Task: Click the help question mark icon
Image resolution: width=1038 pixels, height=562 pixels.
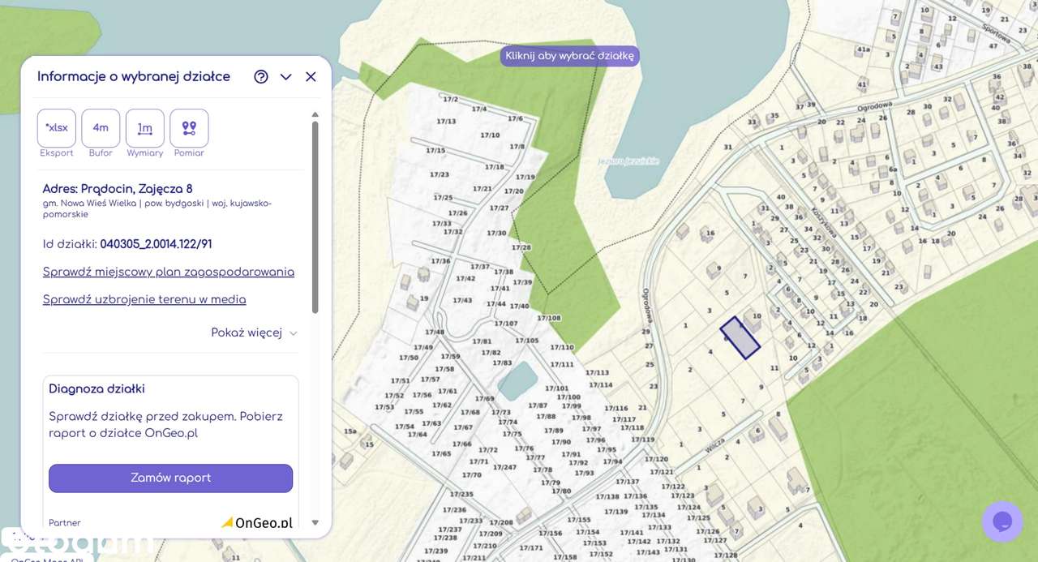Action: pyautogui.click(x=261, y=77)
